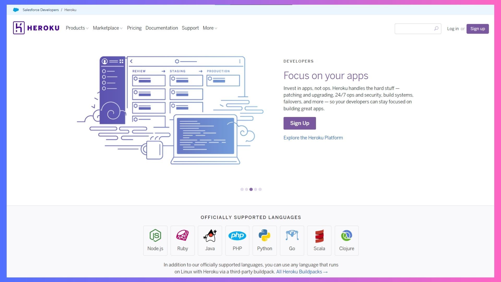This screenshot has height=282, width=501.
Task: Go to the second carousel slide dot
Action: point(246,189)
